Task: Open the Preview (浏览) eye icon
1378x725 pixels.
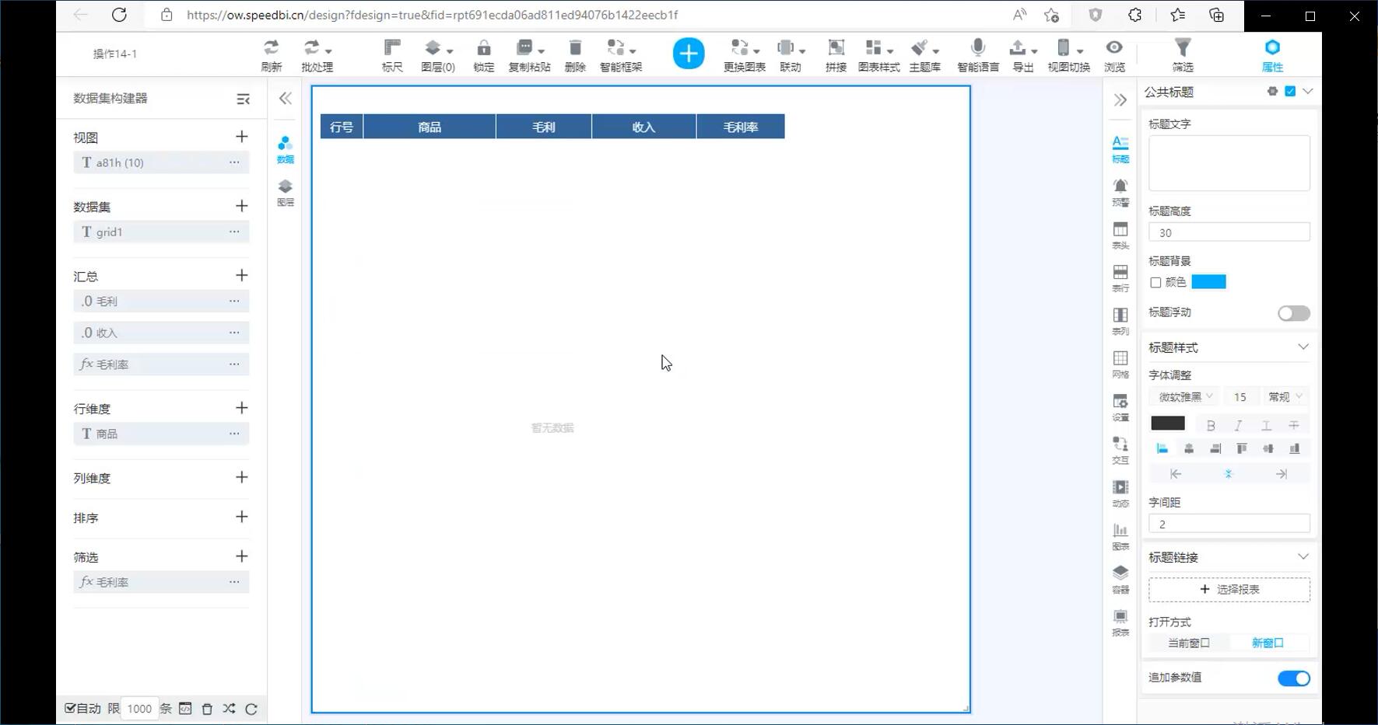Action: (1114, 48)
